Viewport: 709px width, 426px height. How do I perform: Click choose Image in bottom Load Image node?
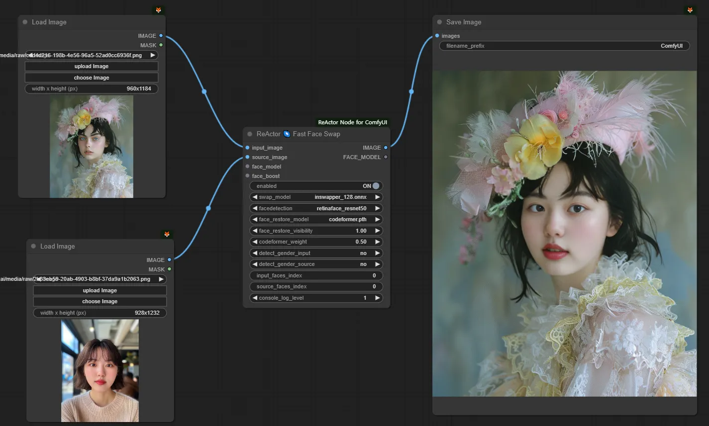100,302
